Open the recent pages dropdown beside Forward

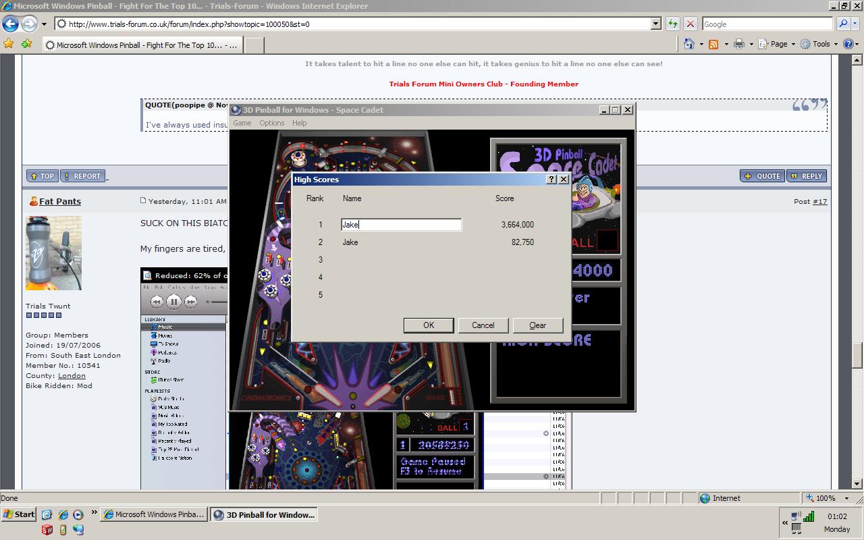point(44,24)
